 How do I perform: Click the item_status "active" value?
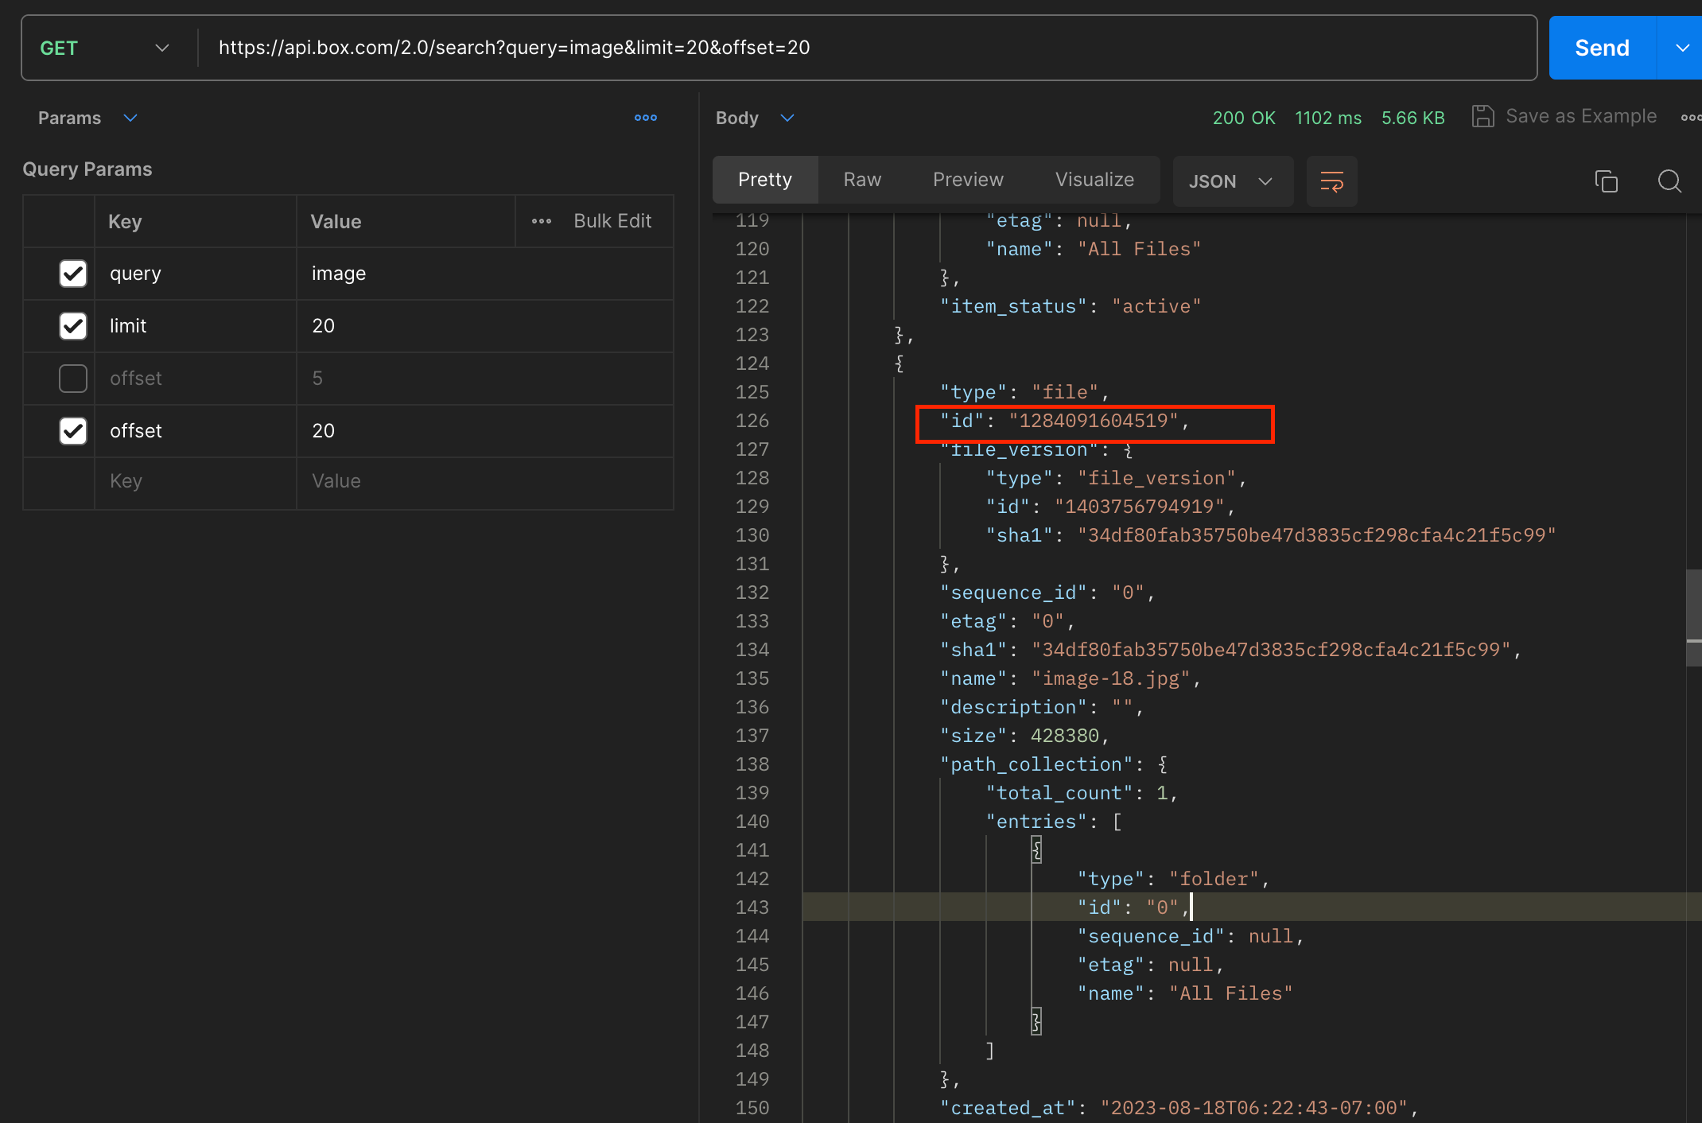tap(1156, 306)
